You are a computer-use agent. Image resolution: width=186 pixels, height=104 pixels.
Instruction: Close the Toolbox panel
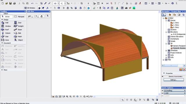coord(25,11)
